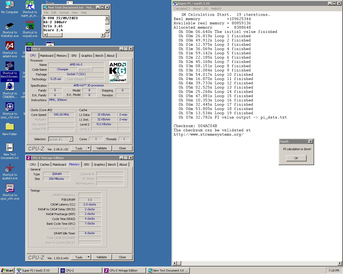Click the AMD K6-2 3DNow! processor logo
This screenshot has height=274, width=343.
coord(118,72)
